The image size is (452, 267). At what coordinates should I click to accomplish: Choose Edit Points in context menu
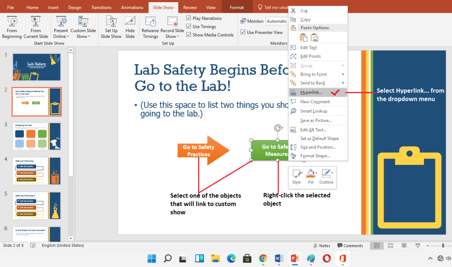(318, 56)
